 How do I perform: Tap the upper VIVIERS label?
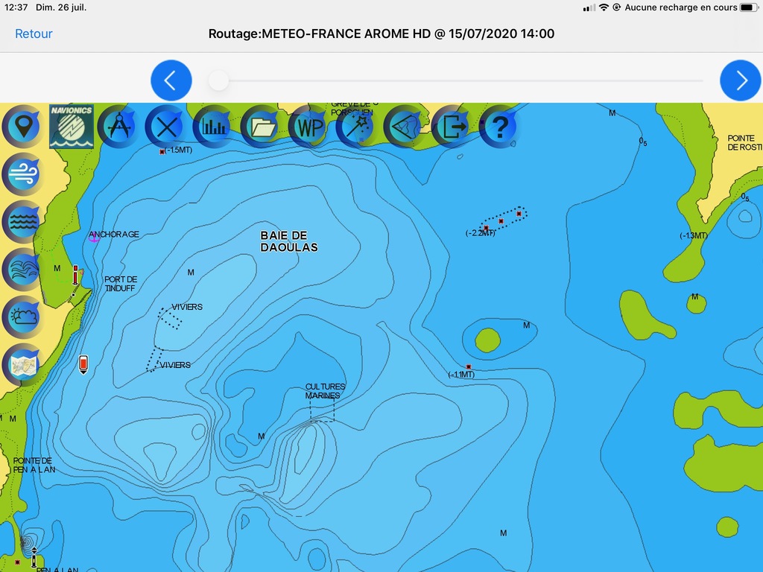point(187,307)
